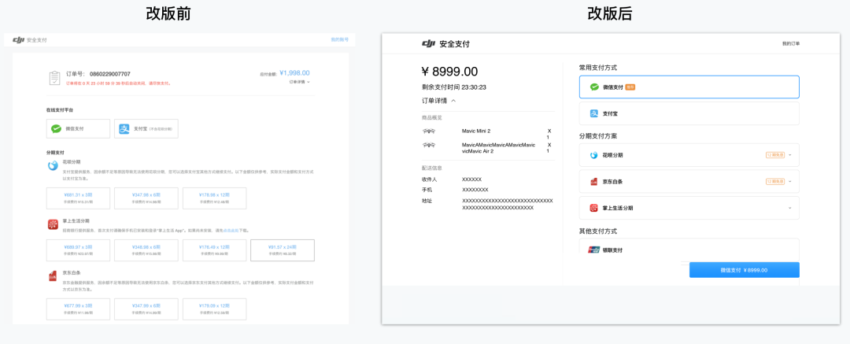Select 银联支付 under 其他支付方式

[689, 250]
